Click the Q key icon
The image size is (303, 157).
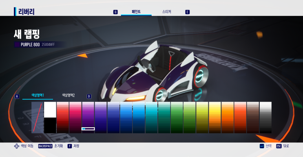coord(115,12)
